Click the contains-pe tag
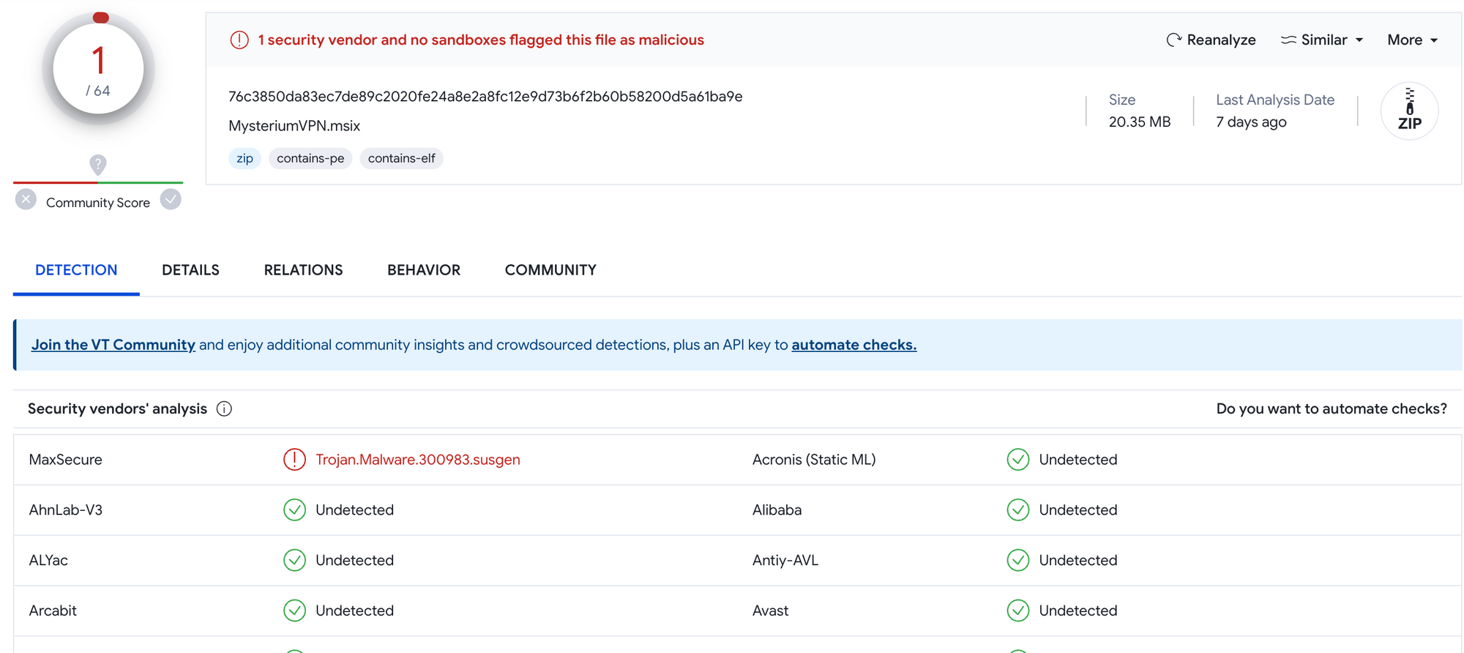 310,159
